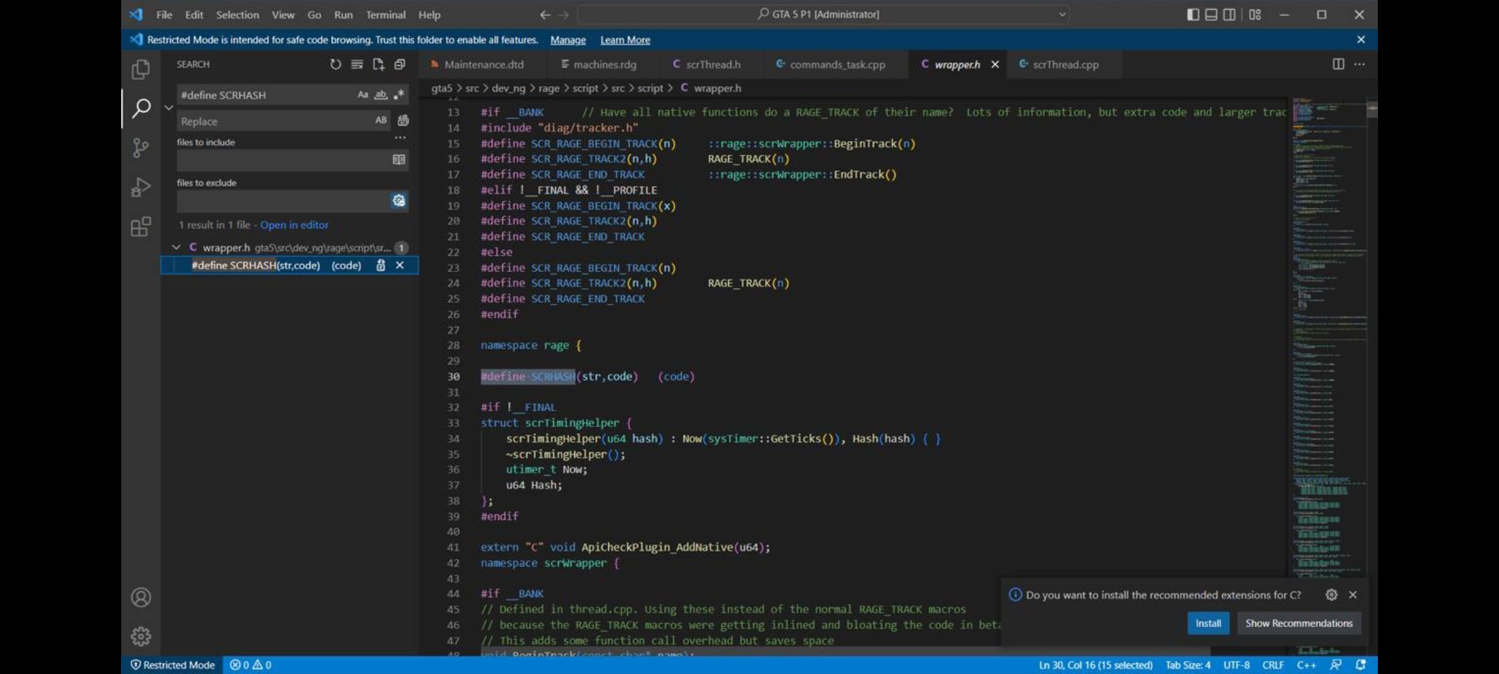The width and height of the screenshot is (1499, 674).
Task: Toggle Match Whole Word option
Action: pos(380,95)
